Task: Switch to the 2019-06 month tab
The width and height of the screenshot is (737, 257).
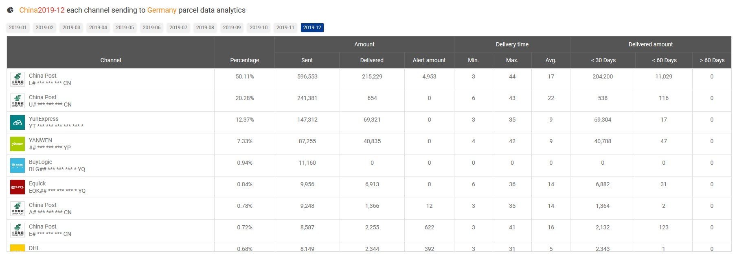Action: pyautogui.click(x=151, y=28)
